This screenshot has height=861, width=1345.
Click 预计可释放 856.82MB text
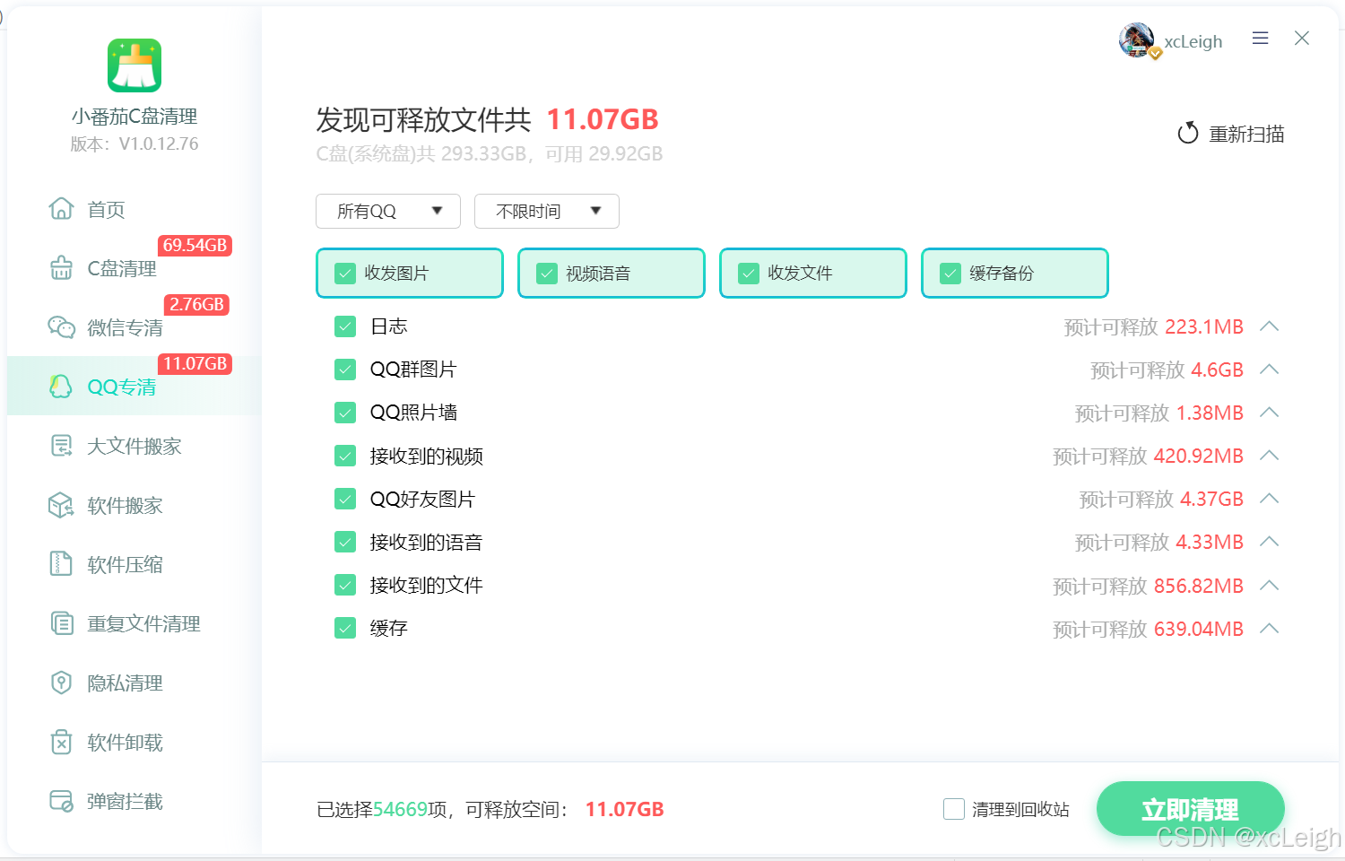[1148, 587]
